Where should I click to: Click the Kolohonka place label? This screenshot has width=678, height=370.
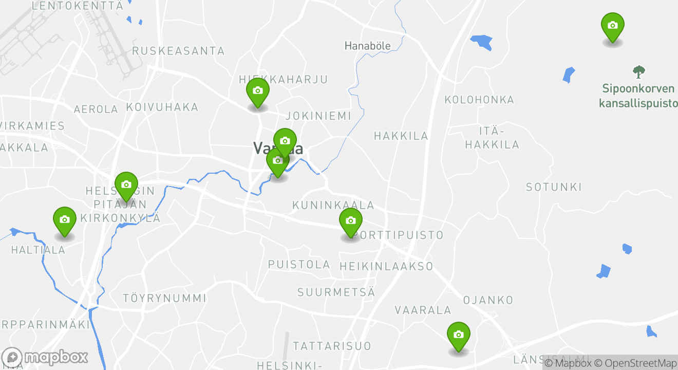[479, 99]
